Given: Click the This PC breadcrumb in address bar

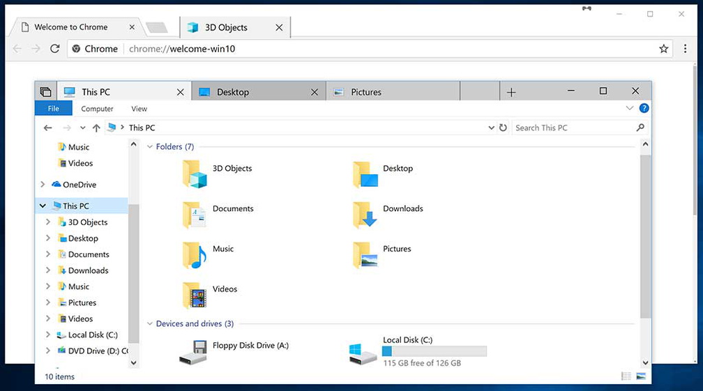Looking at the screenshot, I should (x=142, y=128).
